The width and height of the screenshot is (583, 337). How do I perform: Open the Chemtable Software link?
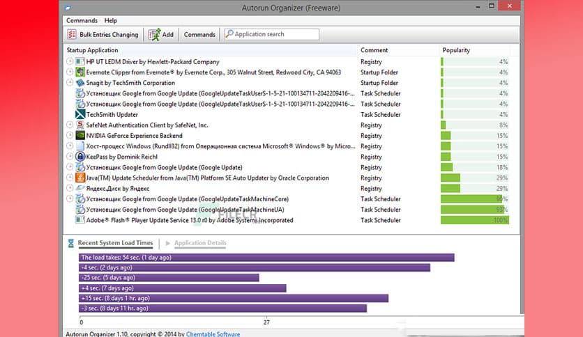point(213,334)
